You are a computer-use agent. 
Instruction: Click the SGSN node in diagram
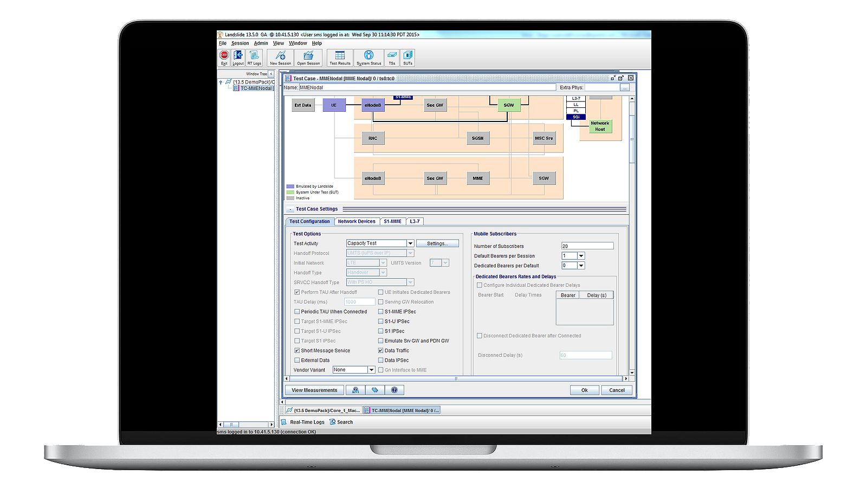(477, 138)
